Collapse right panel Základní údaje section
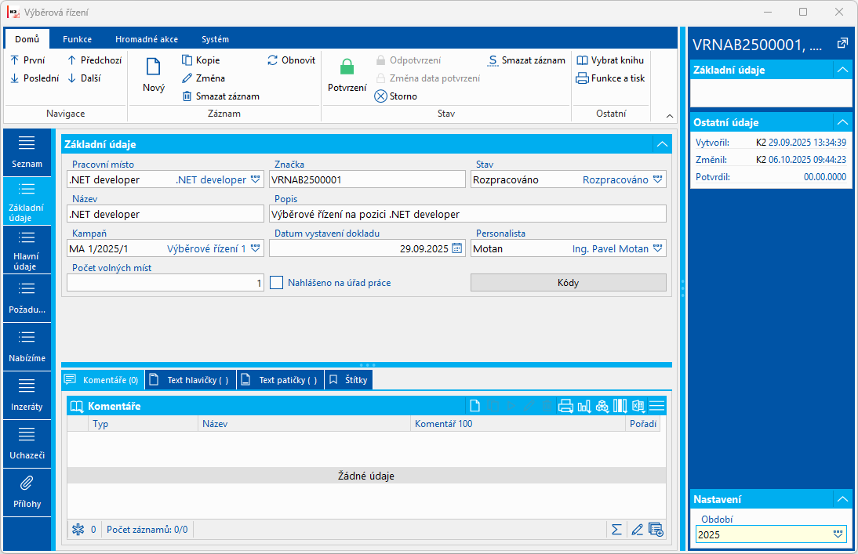The height and width of the screenshot is (554, 858). pos(842,70)
